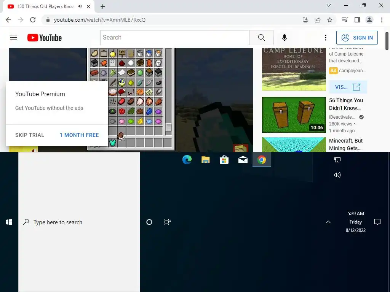Open the media controls icon in Chrome toolbar

pyautogui.click(x=345, y=20)
